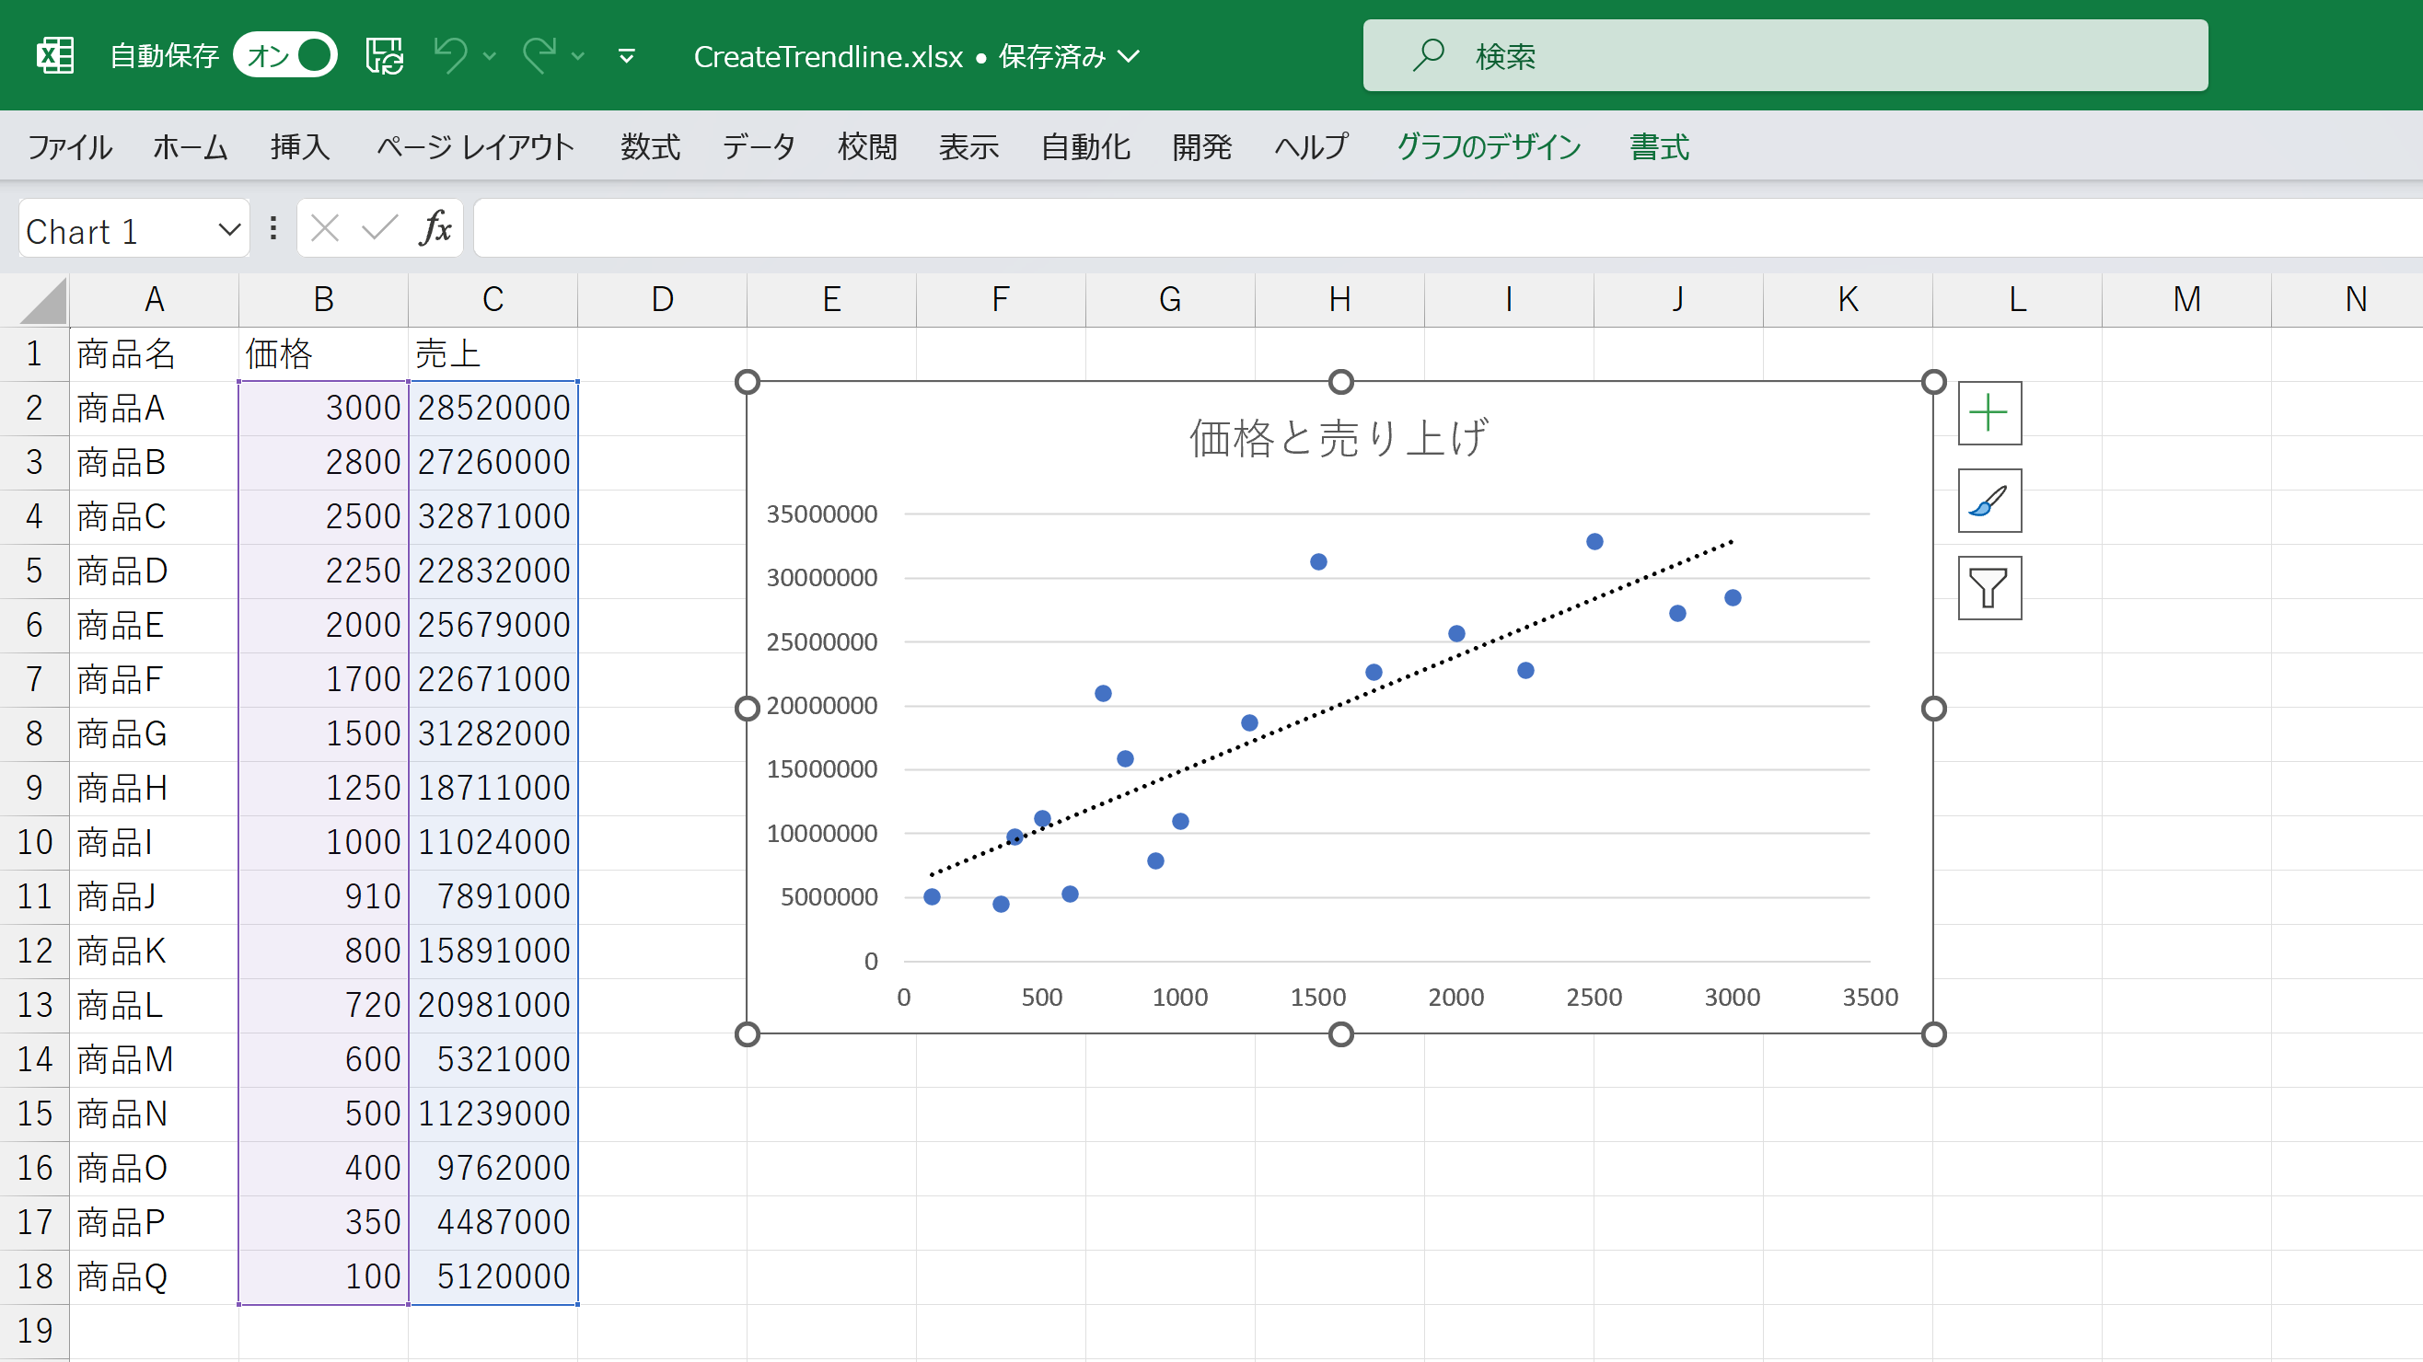
Task: Switch to the ホーム tab
Action: [190, 146]
